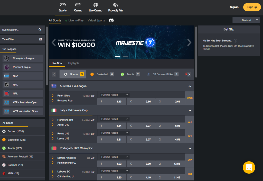Click the main content scrollbar

pos(196,52)
